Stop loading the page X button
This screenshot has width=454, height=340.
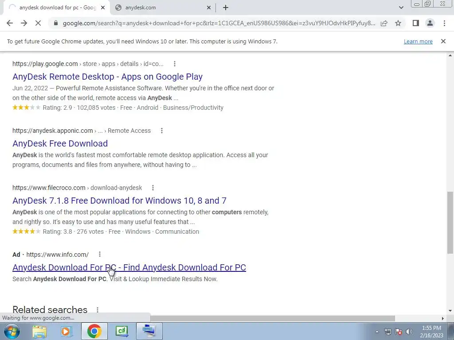38,23
